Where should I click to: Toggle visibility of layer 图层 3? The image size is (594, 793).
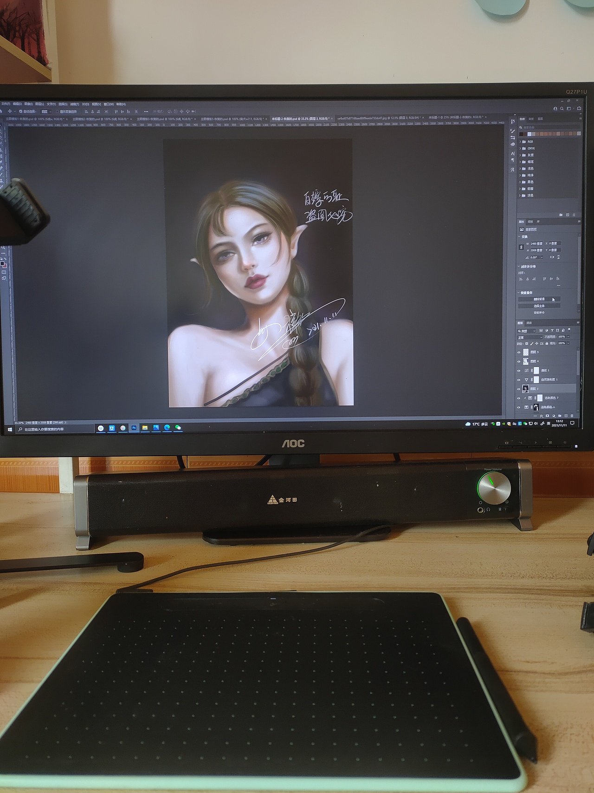pos(519,389)
